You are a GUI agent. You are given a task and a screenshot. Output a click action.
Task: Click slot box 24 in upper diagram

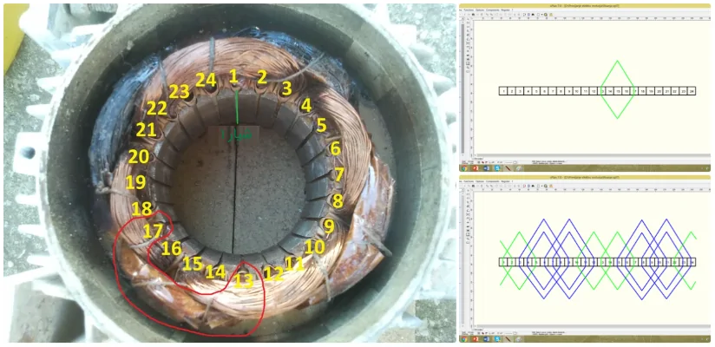[x=692, y=90]
